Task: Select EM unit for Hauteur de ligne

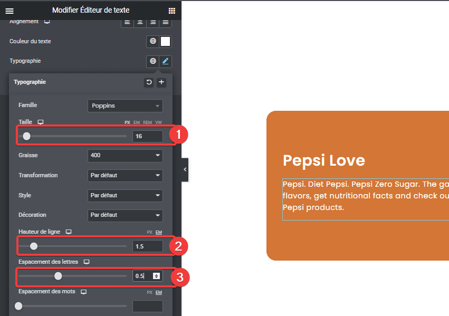Action: (159, 232)
